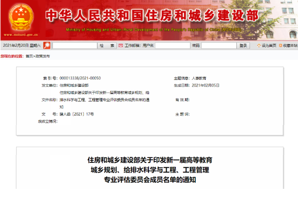Go to 首页 in the breadcrumb
298x199 pixels.
pyautogui.click(x=29, y=56)
